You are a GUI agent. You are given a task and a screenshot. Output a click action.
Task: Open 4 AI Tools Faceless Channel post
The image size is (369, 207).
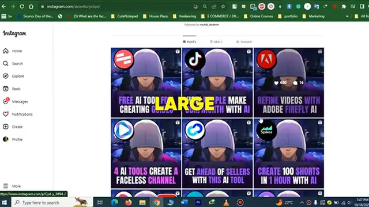pos(146,154)
